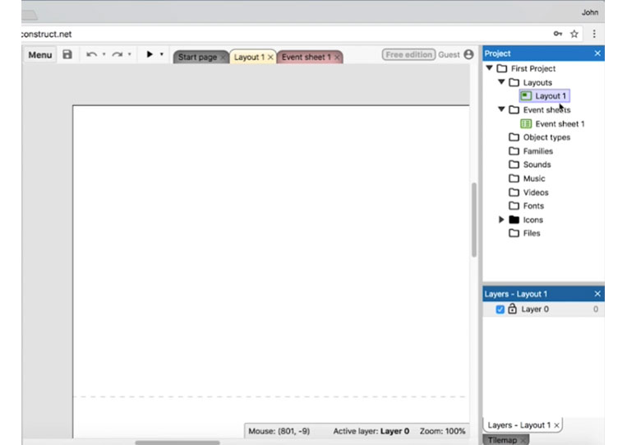Click the Undo arrow icon
627x445 pixels.
(91, 54)
